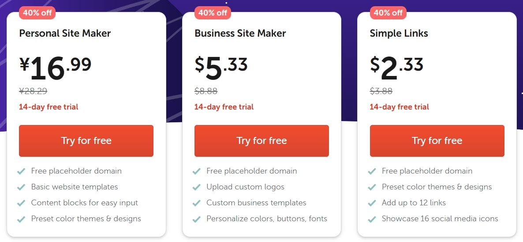Click checkmark icon beside Basic website templates

21,187
